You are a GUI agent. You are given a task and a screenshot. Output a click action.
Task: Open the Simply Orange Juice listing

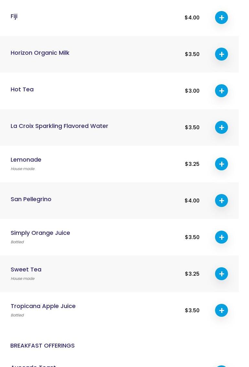coord(40,233)
